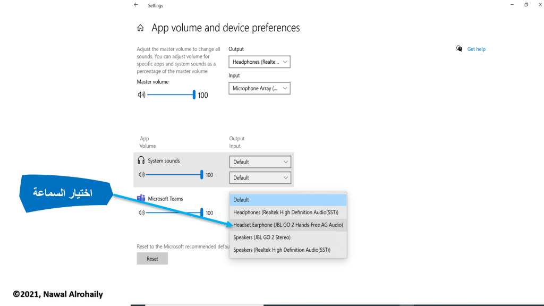Open the System sounds input Default dropdown
544x306 pixels.
260,178
